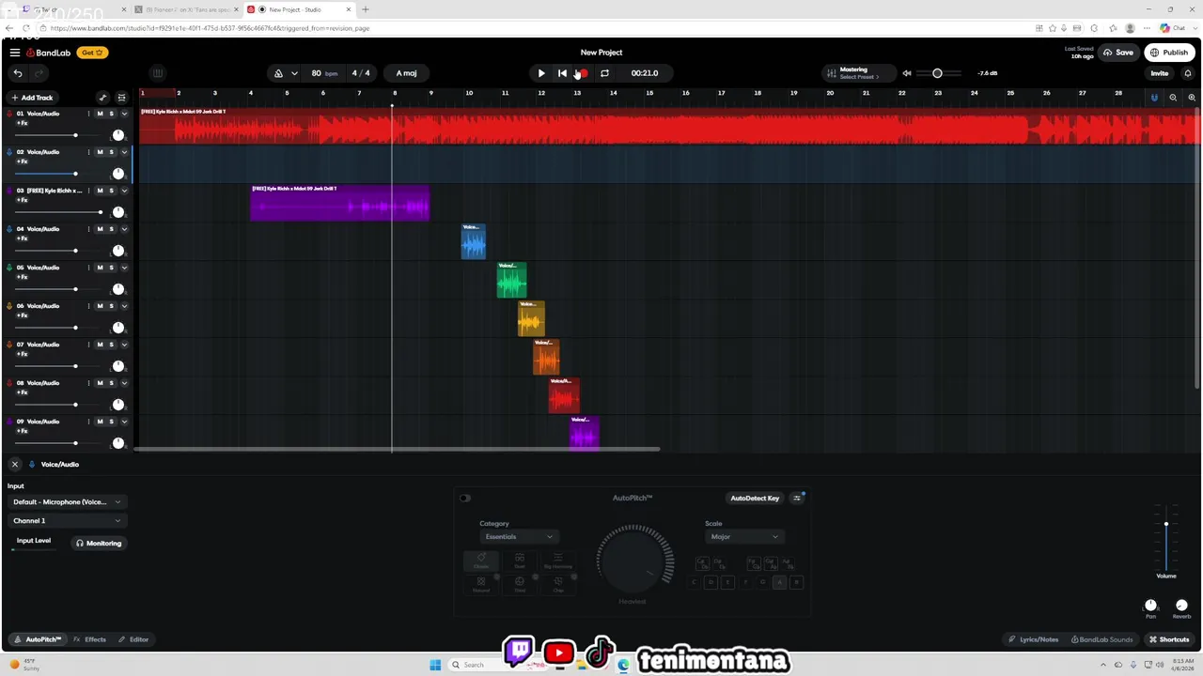Click the Redo arrow
1203x676 pixels.
point(39,73)
